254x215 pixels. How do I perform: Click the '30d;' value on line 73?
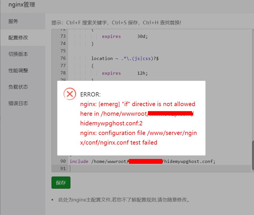tap(142, 36)
